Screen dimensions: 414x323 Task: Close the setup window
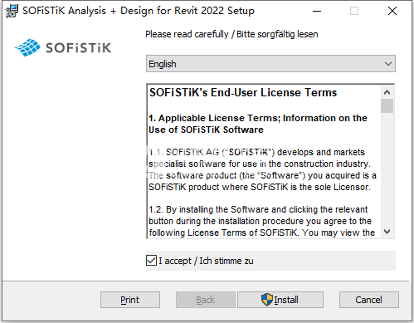392,11
